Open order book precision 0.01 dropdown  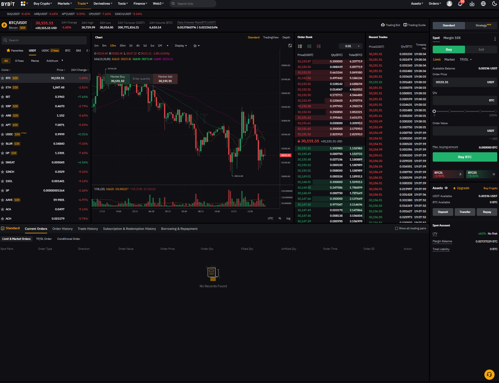(351, 46)
